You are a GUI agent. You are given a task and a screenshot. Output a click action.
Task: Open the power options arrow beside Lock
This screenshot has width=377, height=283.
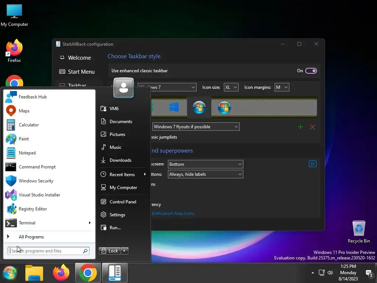click(124, 251)
